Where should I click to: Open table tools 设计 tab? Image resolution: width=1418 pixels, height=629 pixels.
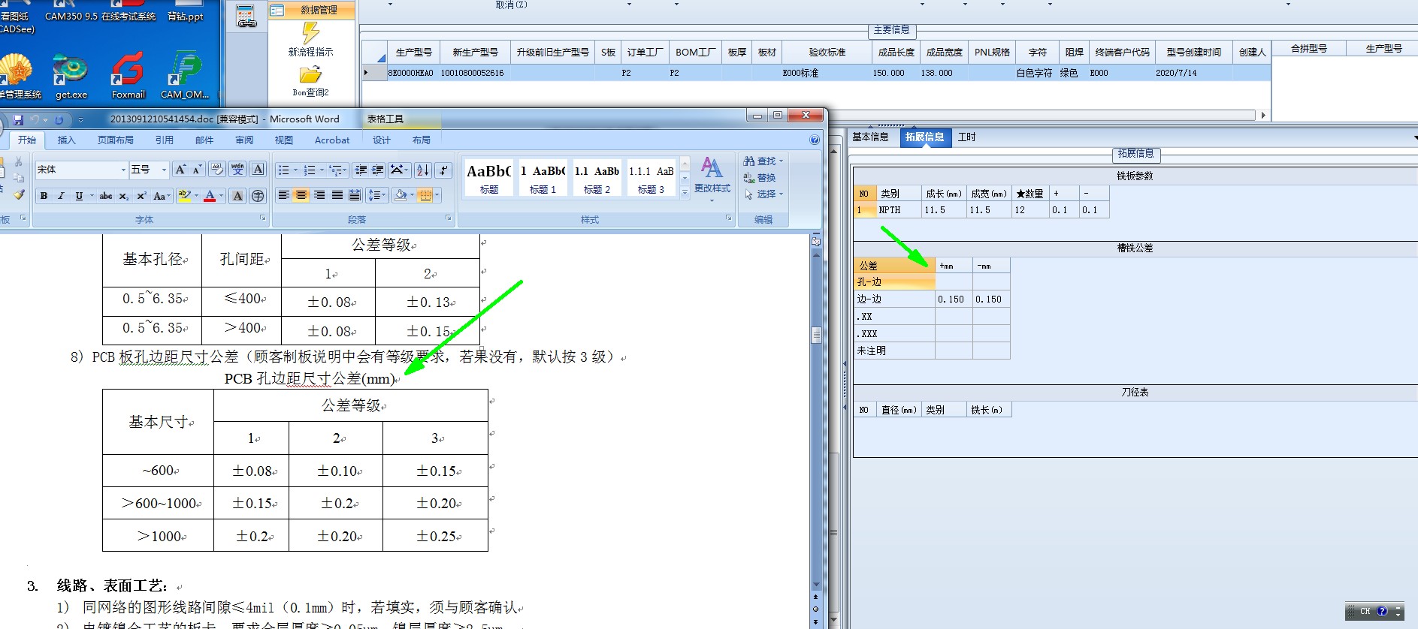click(x=382, y=140)
